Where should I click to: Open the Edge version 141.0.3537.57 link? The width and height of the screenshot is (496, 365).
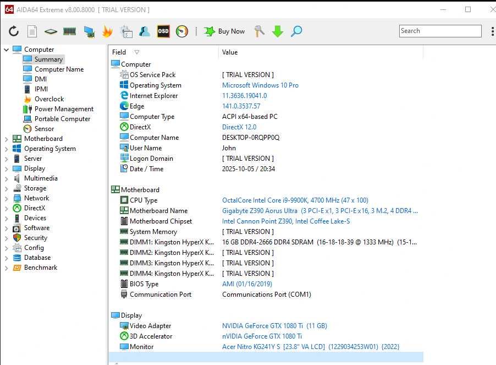[x=241, y=106]
